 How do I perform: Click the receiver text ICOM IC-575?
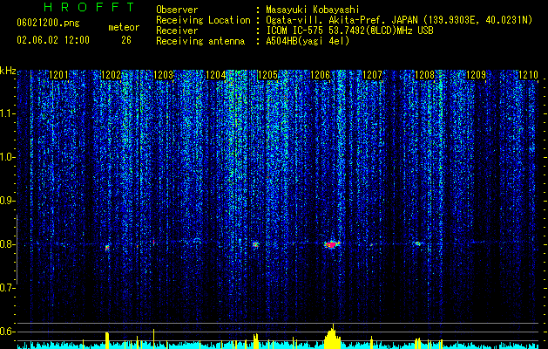pyautogui.click(x=294, y=31)
